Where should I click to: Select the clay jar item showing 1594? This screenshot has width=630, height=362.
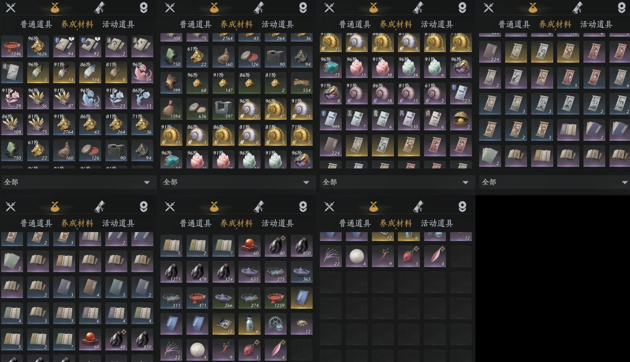(x=171, y=109)
